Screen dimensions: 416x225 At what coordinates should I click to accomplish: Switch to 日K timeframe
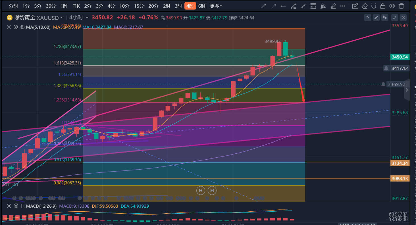[x=76, y=6]
